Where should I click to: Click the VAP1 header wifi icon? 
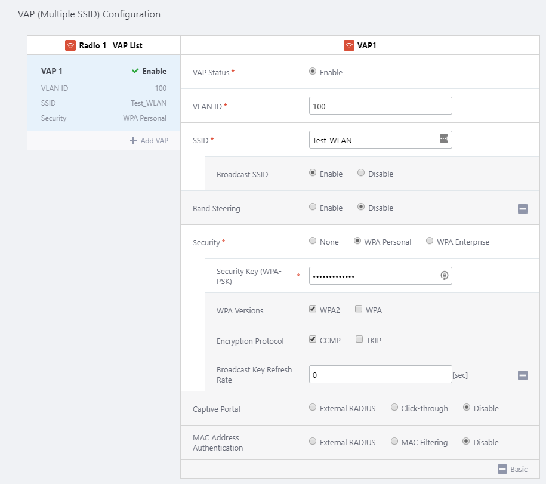click(x=349, y=45)
